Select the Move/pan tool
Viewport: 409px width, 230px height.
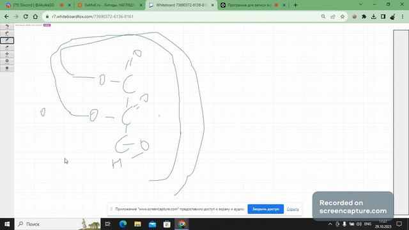pos(7,54)
